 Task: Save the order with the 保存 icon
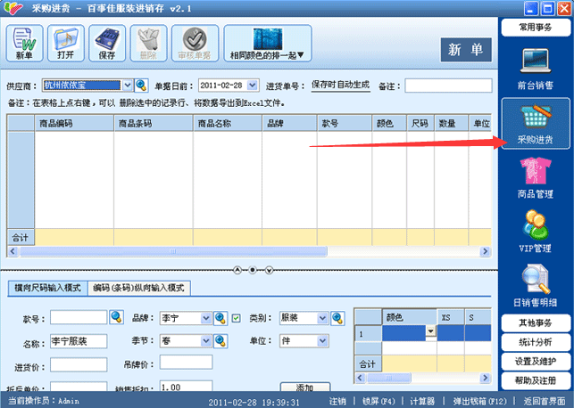coord(107,43)
